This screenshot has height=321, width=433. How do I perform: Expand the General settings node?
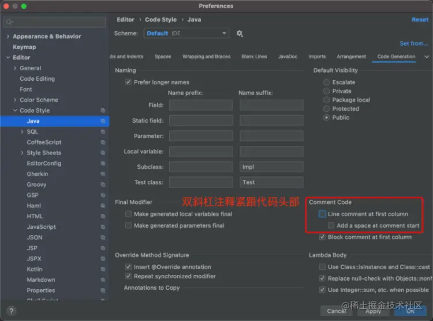(15, 68)
